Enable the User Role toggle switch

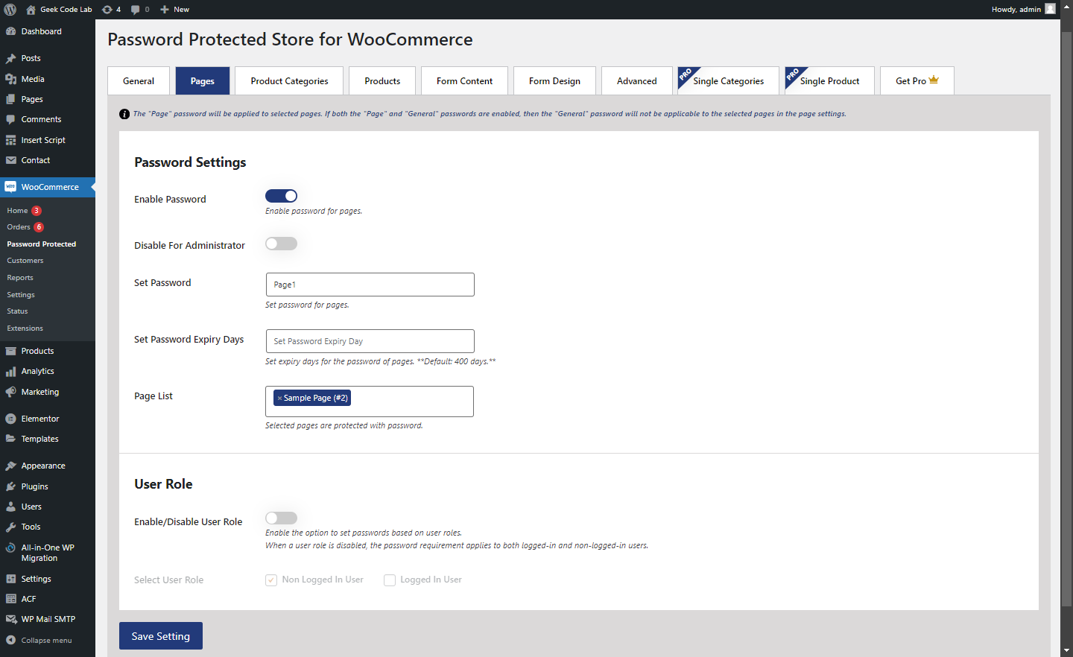point(282,518)
